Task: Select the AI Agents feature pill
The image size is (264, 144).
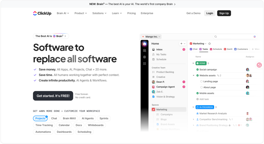Action: pyautogui.click(x=88, y=118)
